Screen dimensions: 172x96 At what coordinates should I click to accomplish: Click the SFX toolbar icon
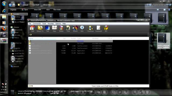point(106,29)
